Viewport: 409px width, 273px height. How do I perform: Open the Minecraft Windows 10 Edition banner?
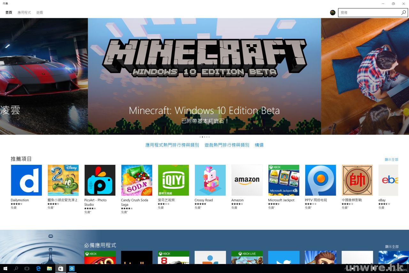click(204, 76)
